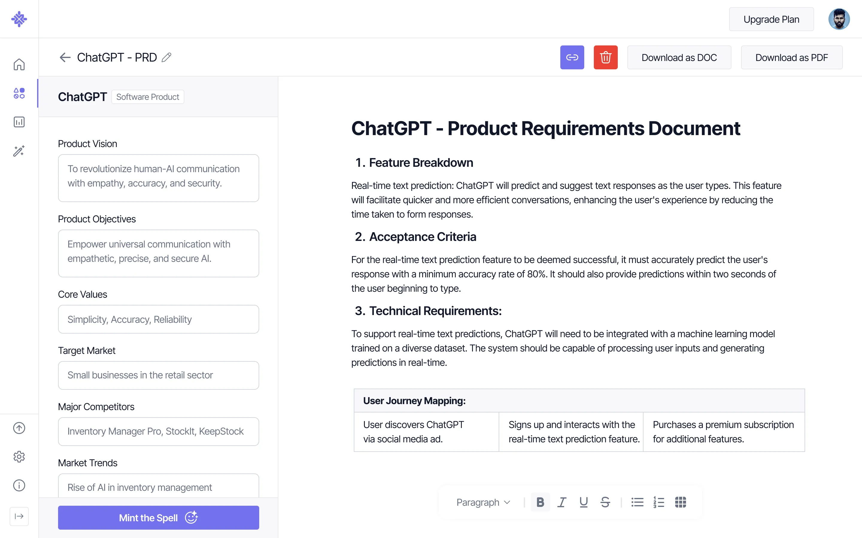862x538 pixels.
Task: Click the info circle sidebar icon
Action: click(x=19, y=485)
